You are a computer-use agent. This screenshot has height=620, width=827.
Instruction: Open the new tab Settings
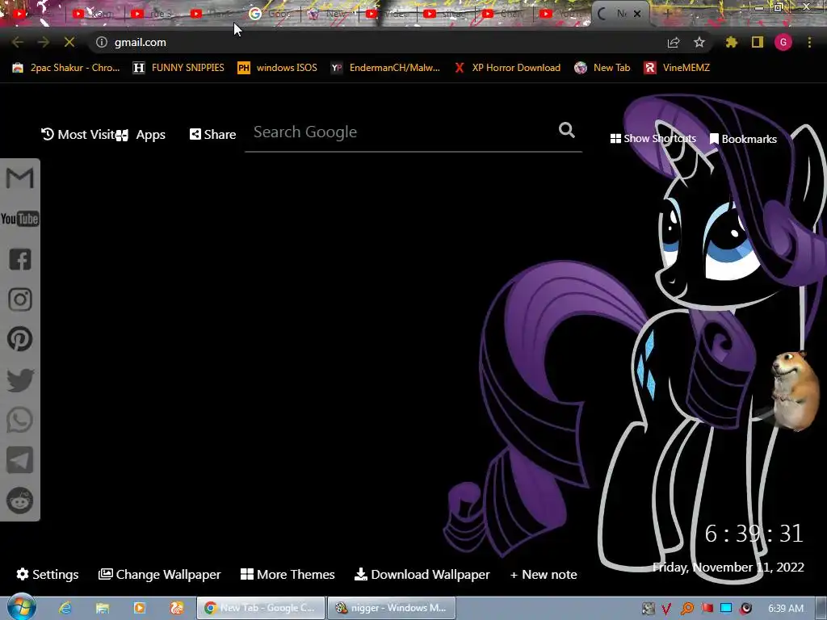(48, 574)
